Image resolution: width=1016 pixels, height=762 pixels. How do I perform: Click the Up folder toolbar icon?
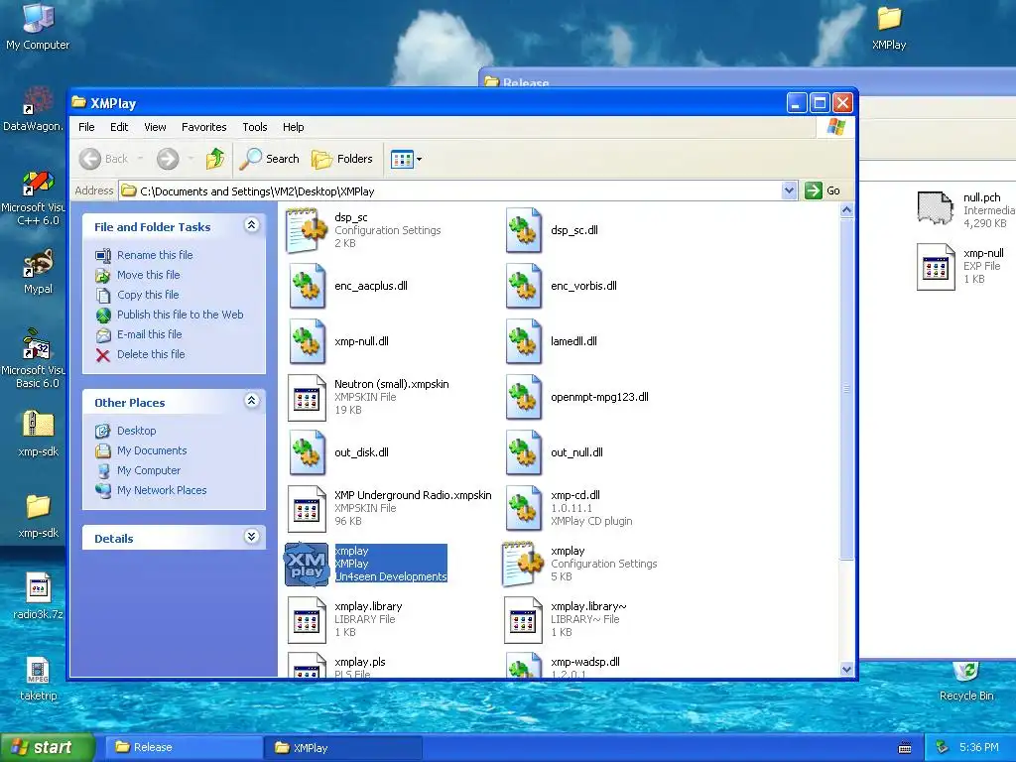(215, 159)
